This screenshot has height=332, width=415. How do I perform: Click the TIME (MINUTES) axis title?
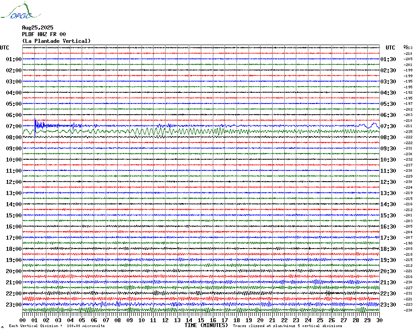206,325
